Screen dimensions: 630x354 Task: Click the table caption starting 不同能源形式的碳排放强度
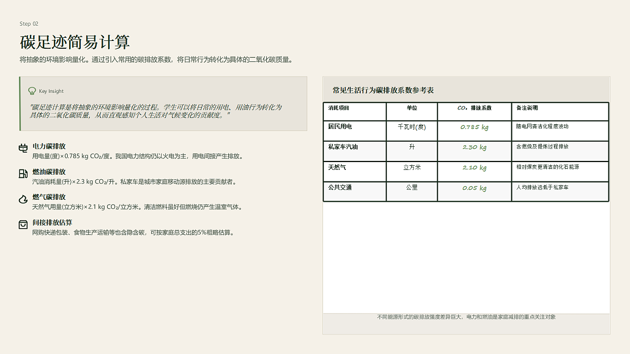[x=466, y=317]
